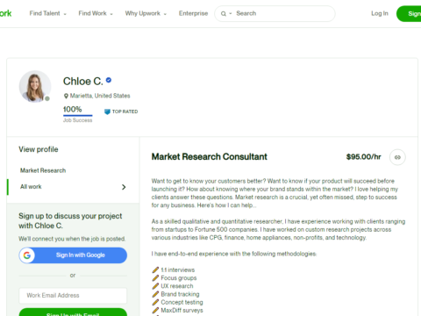Go to the Enterprise page

(193, 13)
